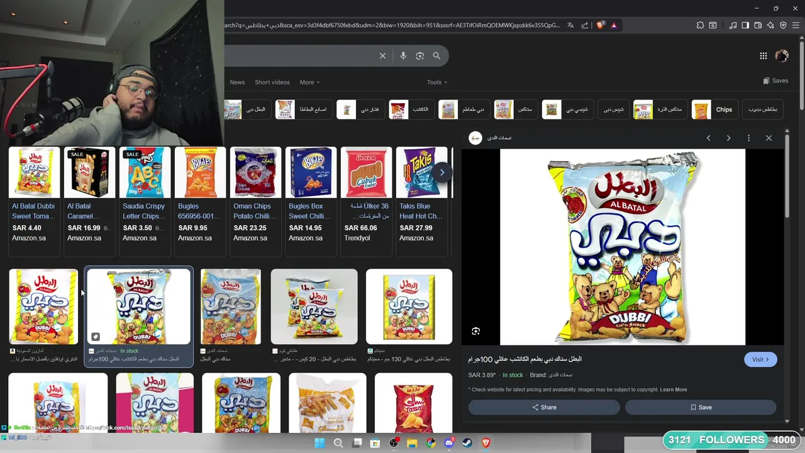
Task: Click the Visit button in preview panel
Action: click(x=760, y=359)
